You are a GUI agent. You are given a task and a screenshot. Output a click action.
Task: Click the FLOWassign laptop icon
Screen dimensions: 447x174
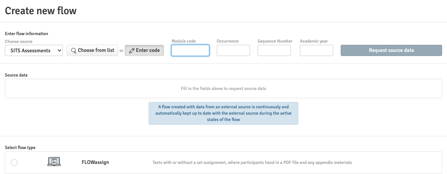[54, 162]
